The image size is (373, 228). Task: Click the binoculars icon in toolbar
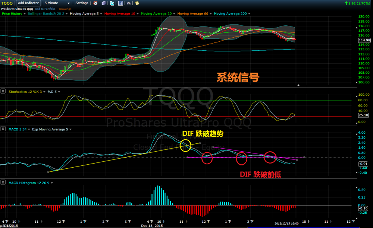pyautogui.click(x=129, y=3)
